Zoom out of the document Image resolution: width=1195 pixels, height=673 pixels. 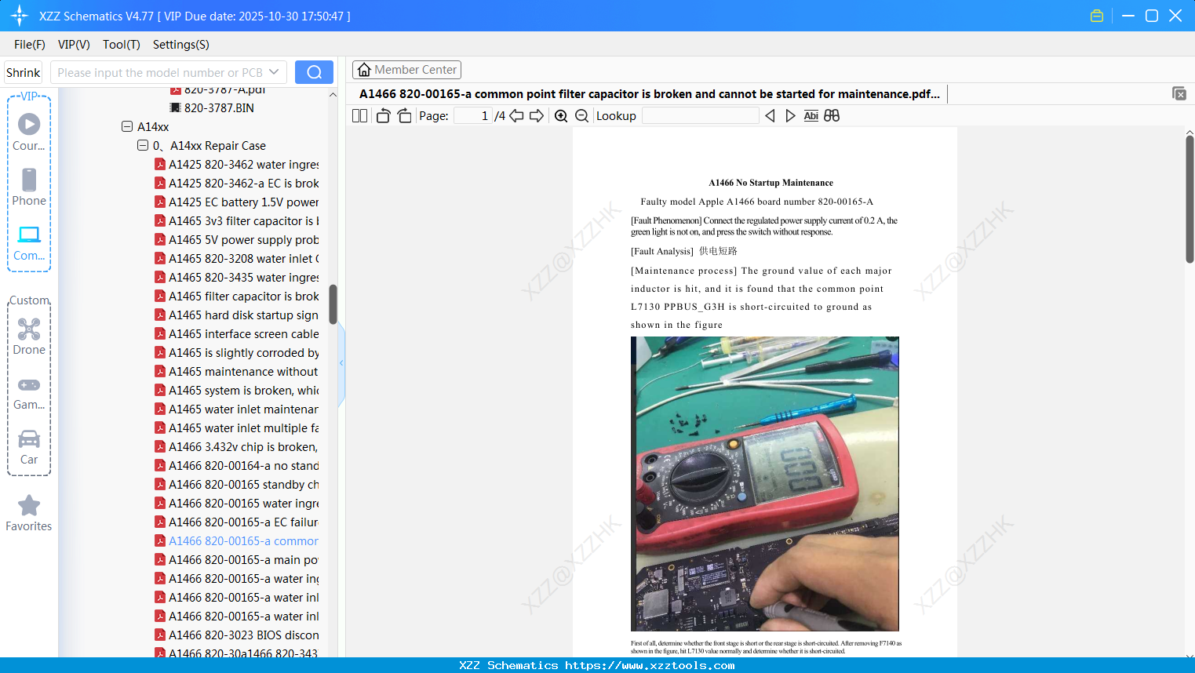click(581, 116)
